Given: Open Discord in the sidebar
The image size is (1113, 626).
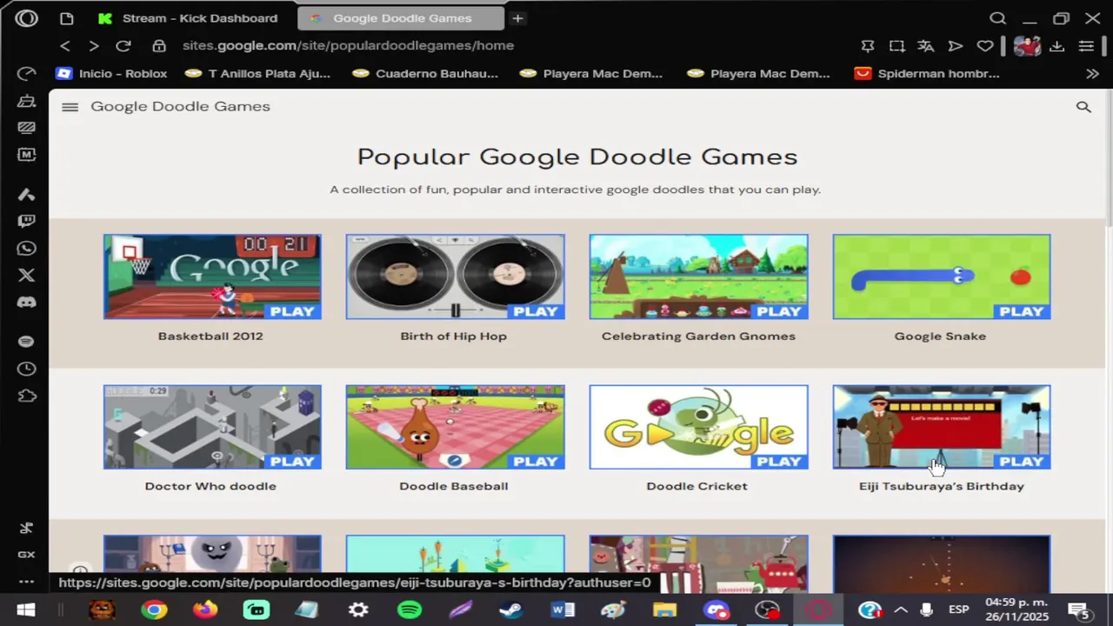Looking at the screenshot, I should pos(26,303).
